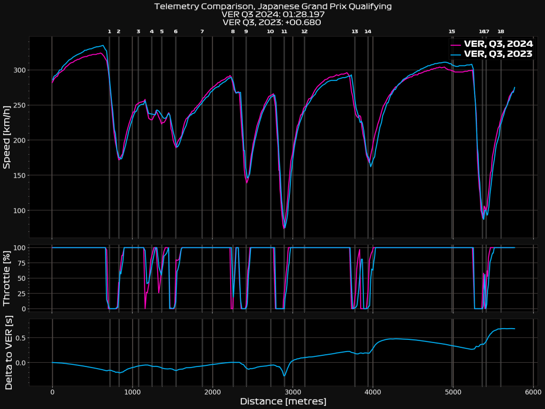Screen dimensions: 545x409
Task: Click the 'Speed [km/h]' axis label
Action: [x=7, y=137]
